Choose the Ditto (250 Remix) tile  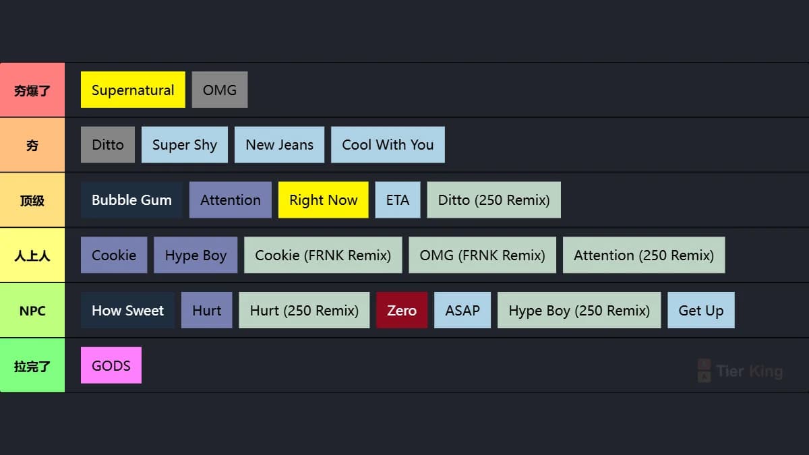click(x=493, y=200)
